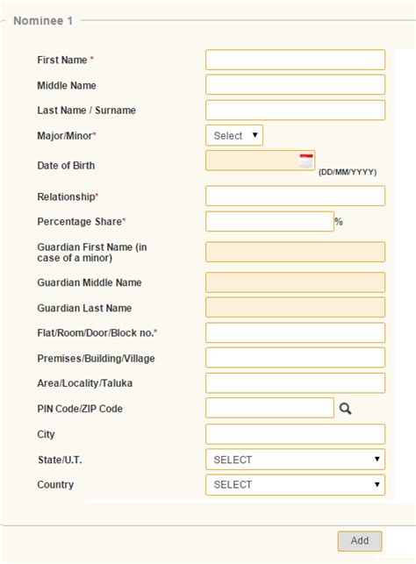Click the Add button
The width and height of the screenshot is (416, 564).
(x=360, y=541)
